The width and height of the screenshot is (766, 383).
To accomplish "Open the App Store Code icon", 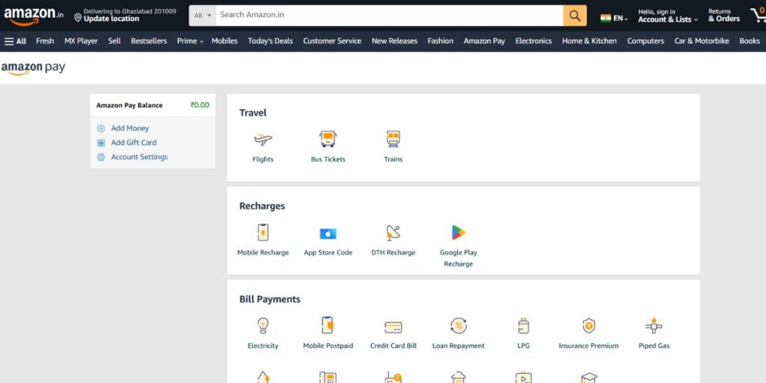I will click(x=328, y=233).
